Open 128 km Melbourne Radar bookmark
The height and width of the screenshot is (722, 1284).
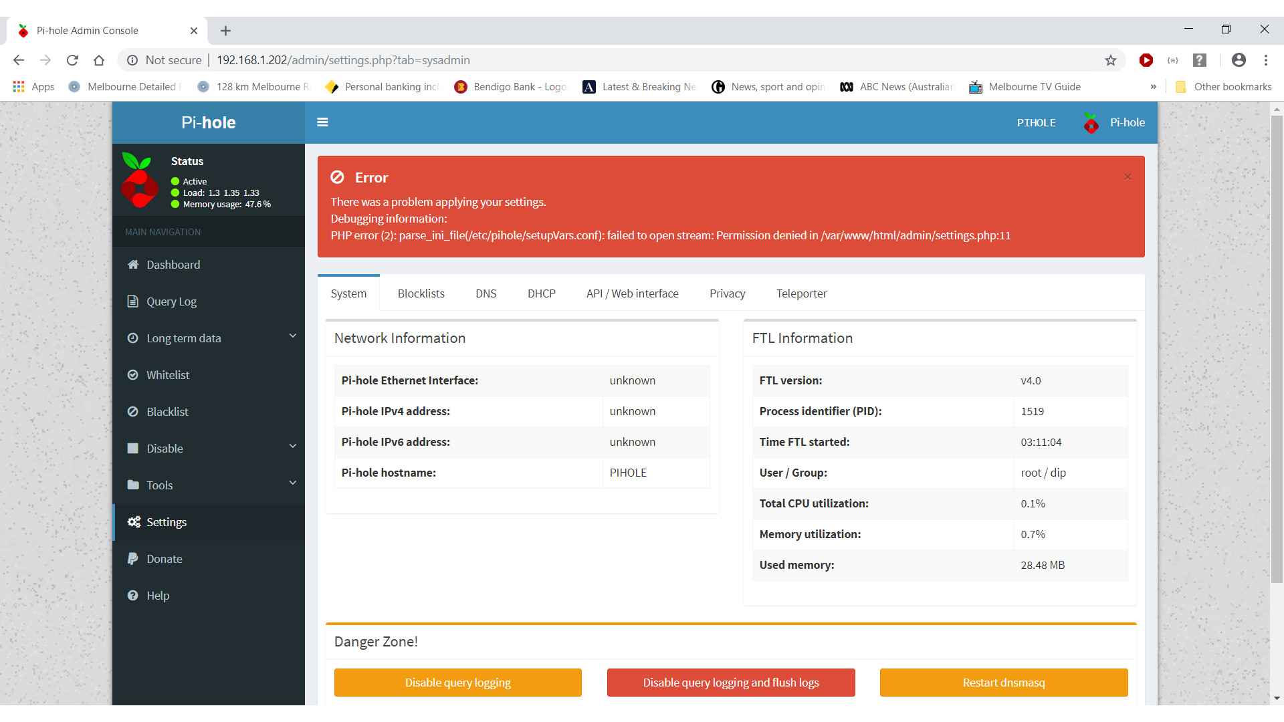pos(253,87)
